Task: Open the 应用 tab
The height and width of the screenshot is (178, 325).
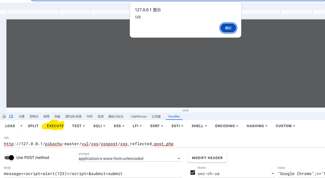Action: (101, 116)
